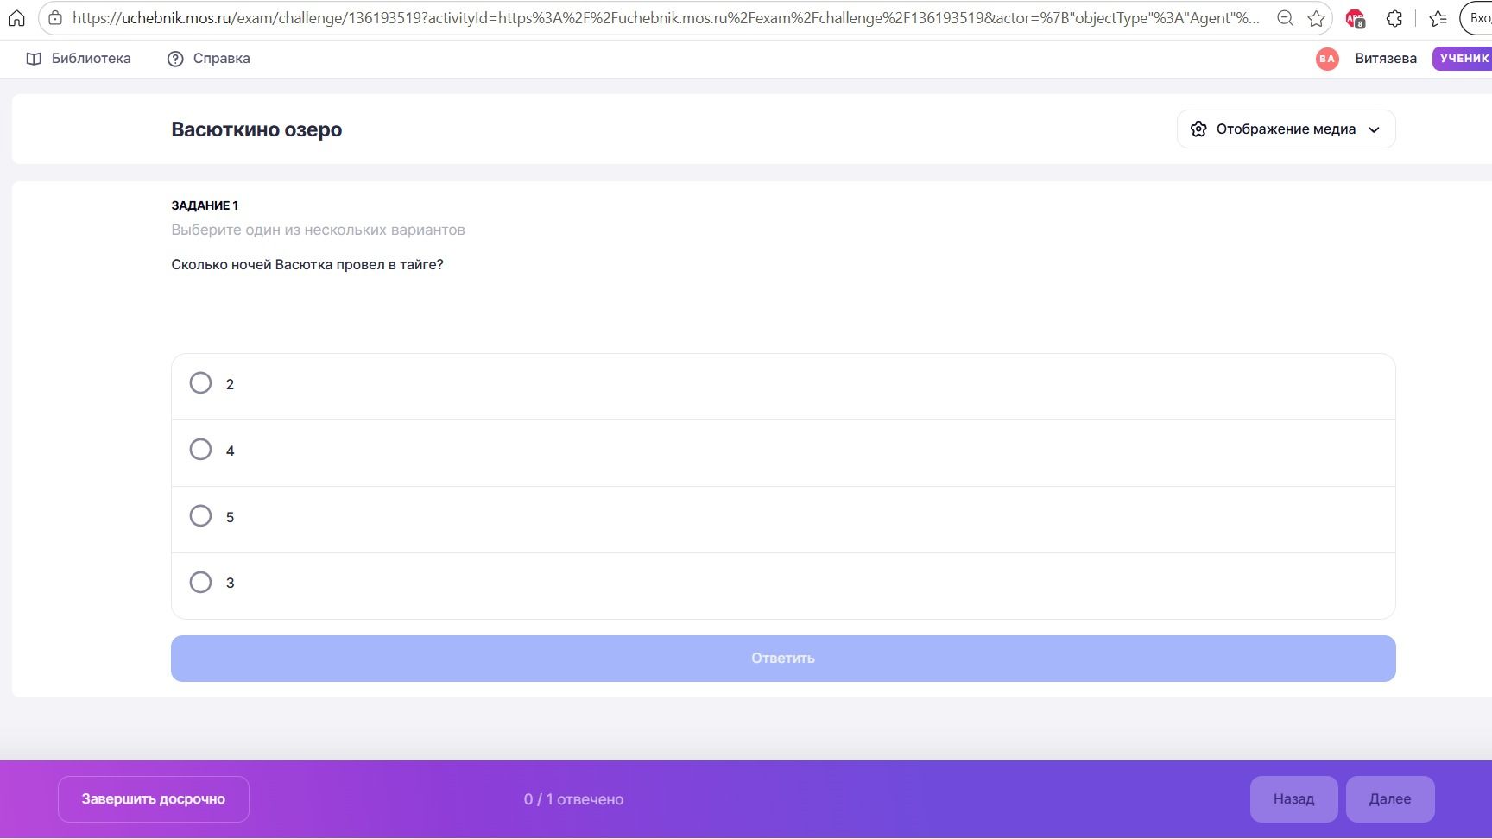
Task: Click the BA user avatar
Action: [1327, 59]
